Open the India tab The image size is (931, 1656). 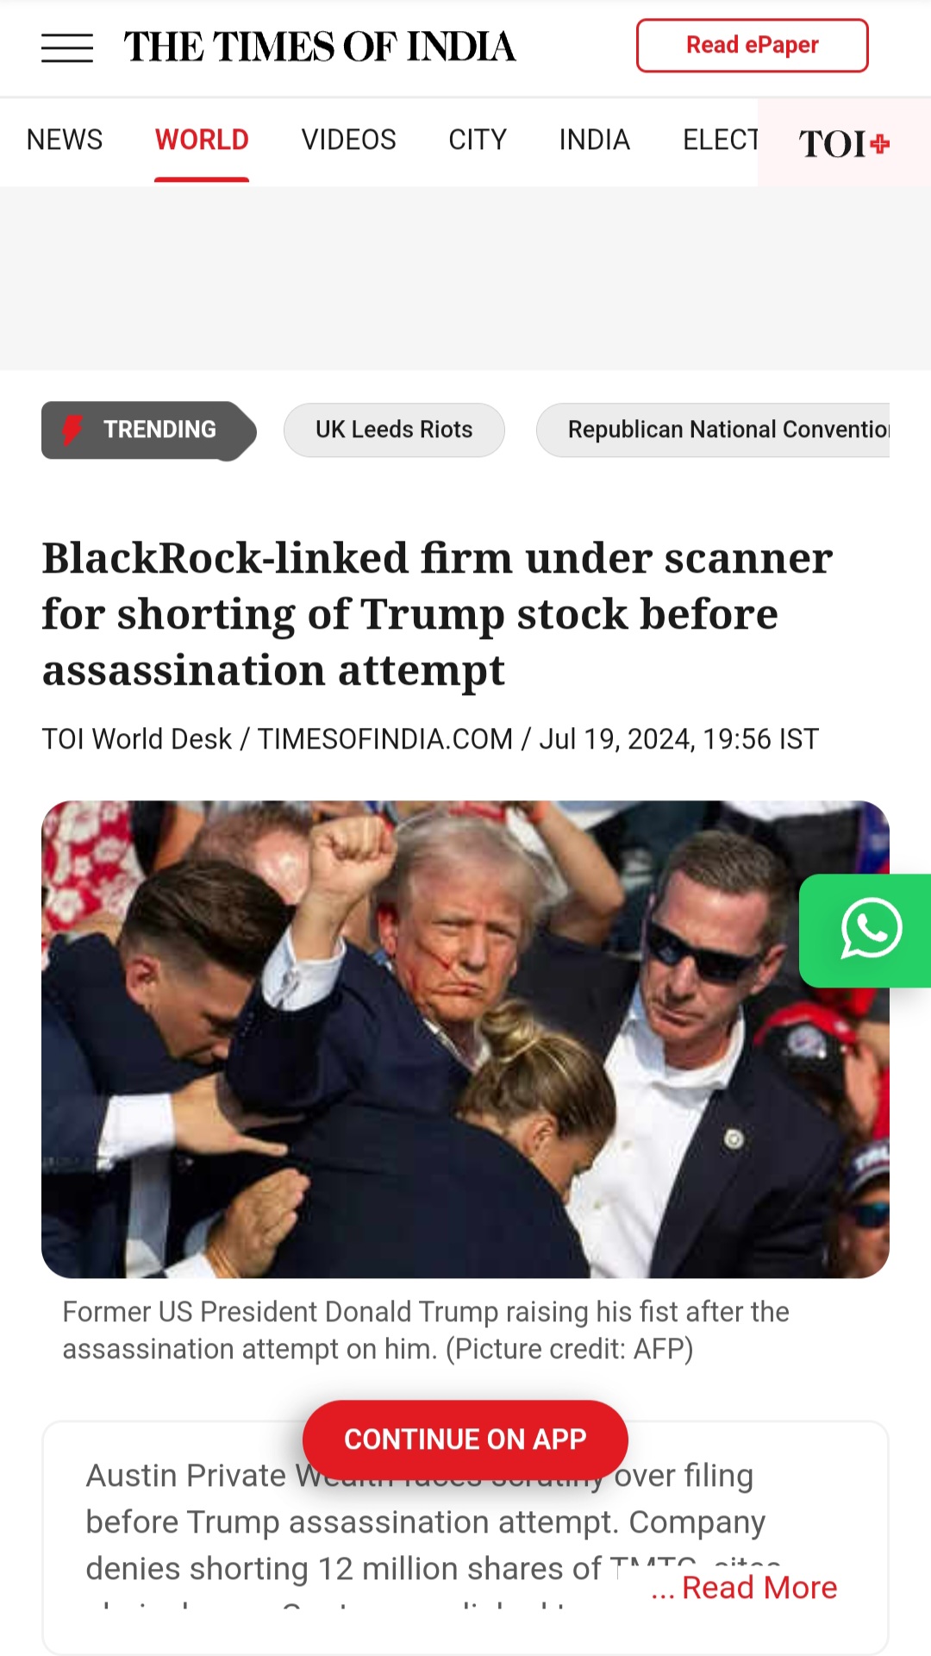595,140
